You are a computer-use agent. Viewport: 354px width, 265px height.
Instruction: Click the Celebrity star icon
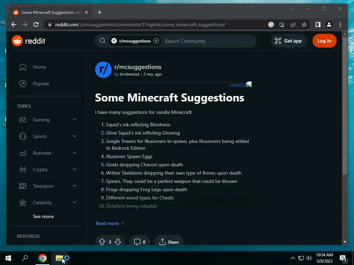[23, 203]
